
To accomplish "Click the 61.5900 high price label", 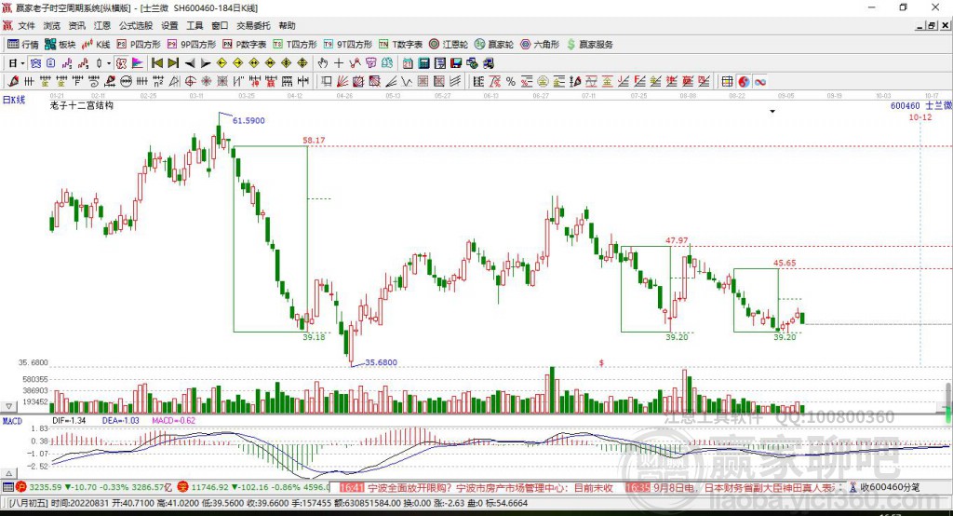I will pos(248,120).
